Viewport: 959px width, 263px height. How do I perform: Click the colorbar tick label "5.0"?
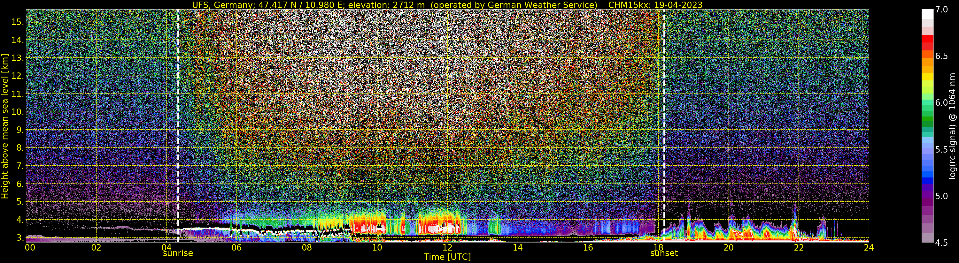941,196
